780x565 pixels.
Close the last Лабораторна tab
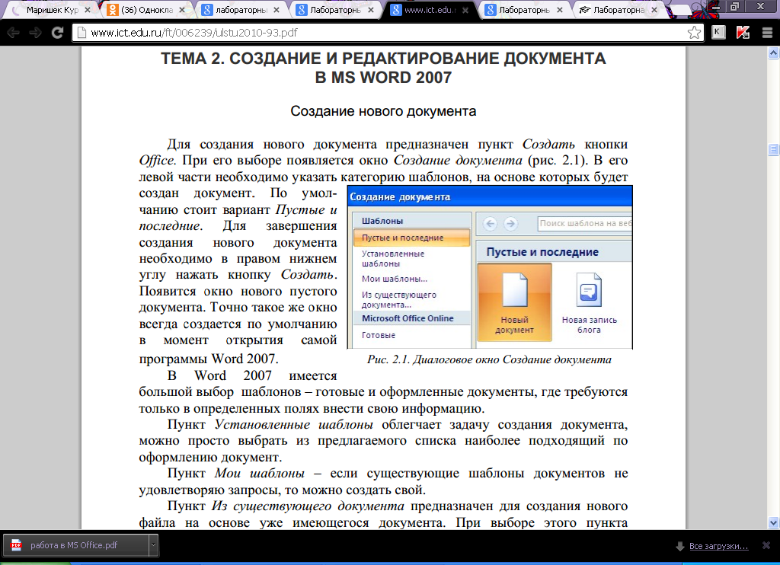coord(654,10)
